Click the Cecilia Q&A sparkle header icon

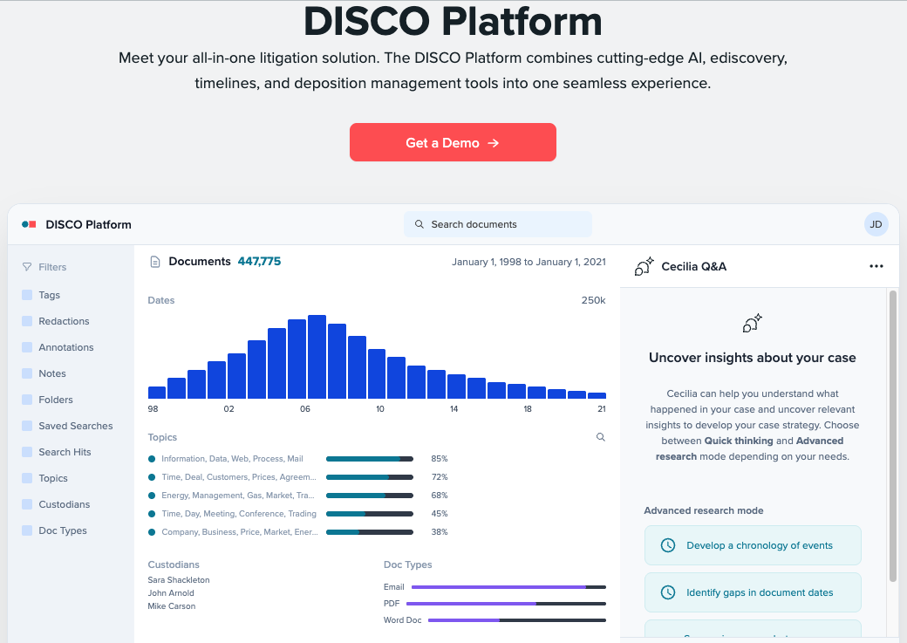(x=644, y=266)
